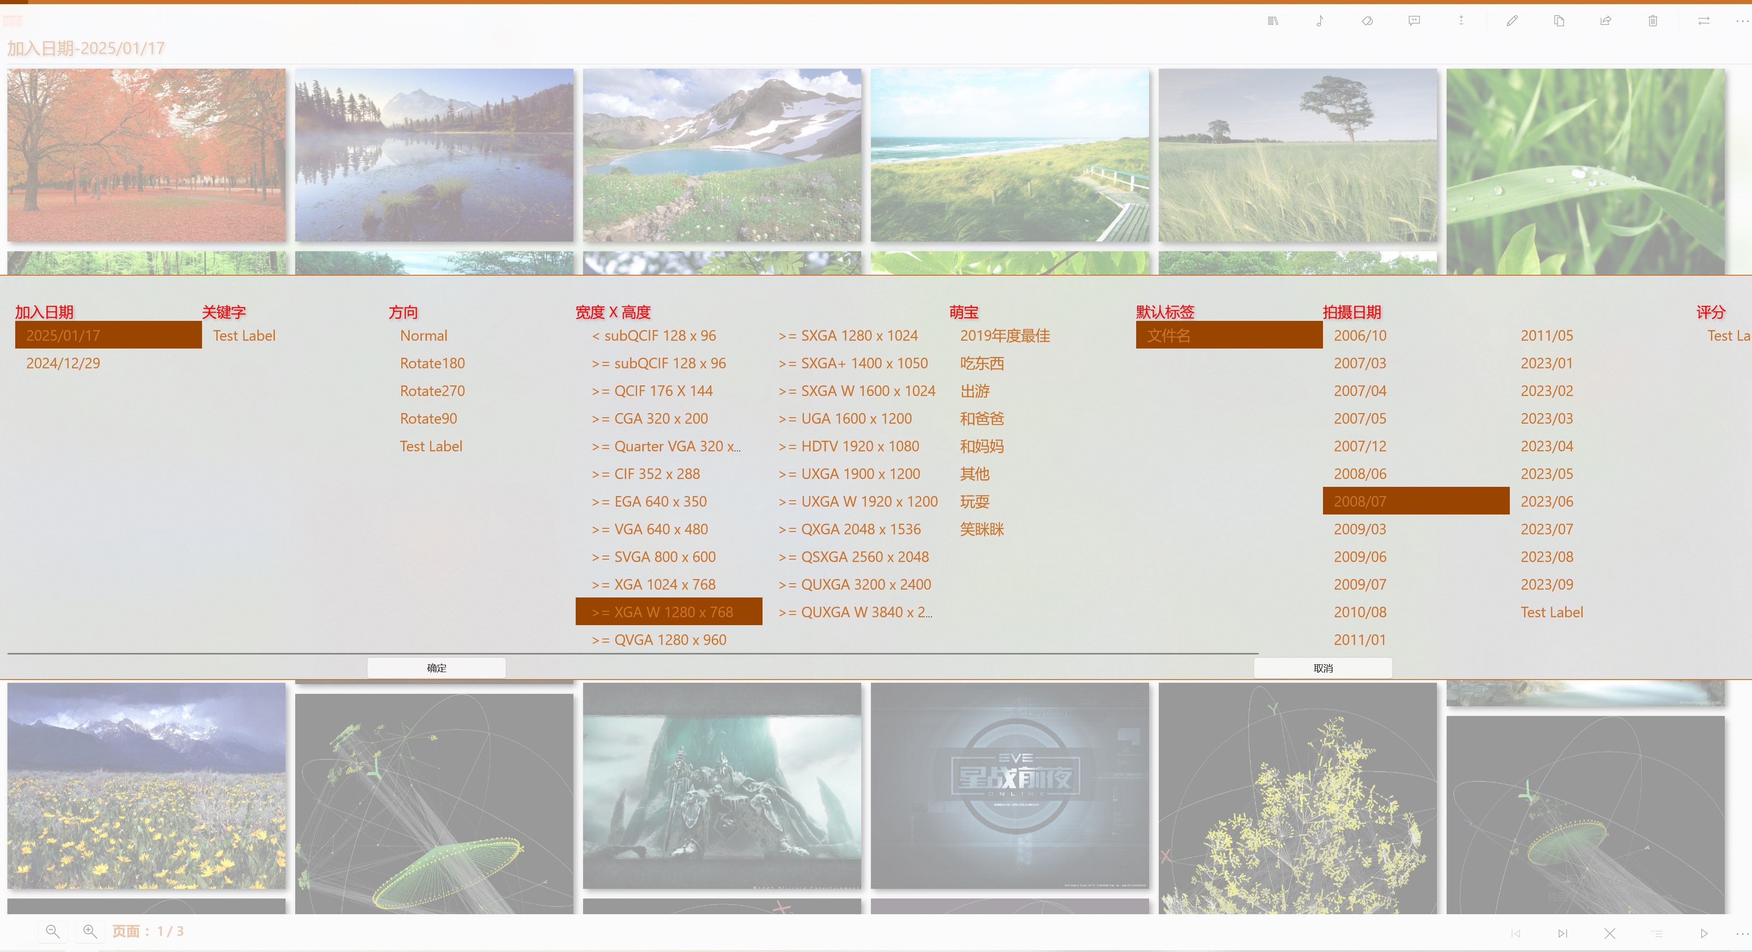Viewport: 1752px width, 952px height.
Task: Click the copy pages icon
Action: pos(1559,21)
